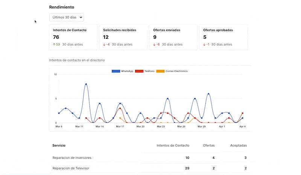Screen dimensions: 301x175
Task: Toggle Correo Electrónico series in legend
Action: tap(172, 71)
